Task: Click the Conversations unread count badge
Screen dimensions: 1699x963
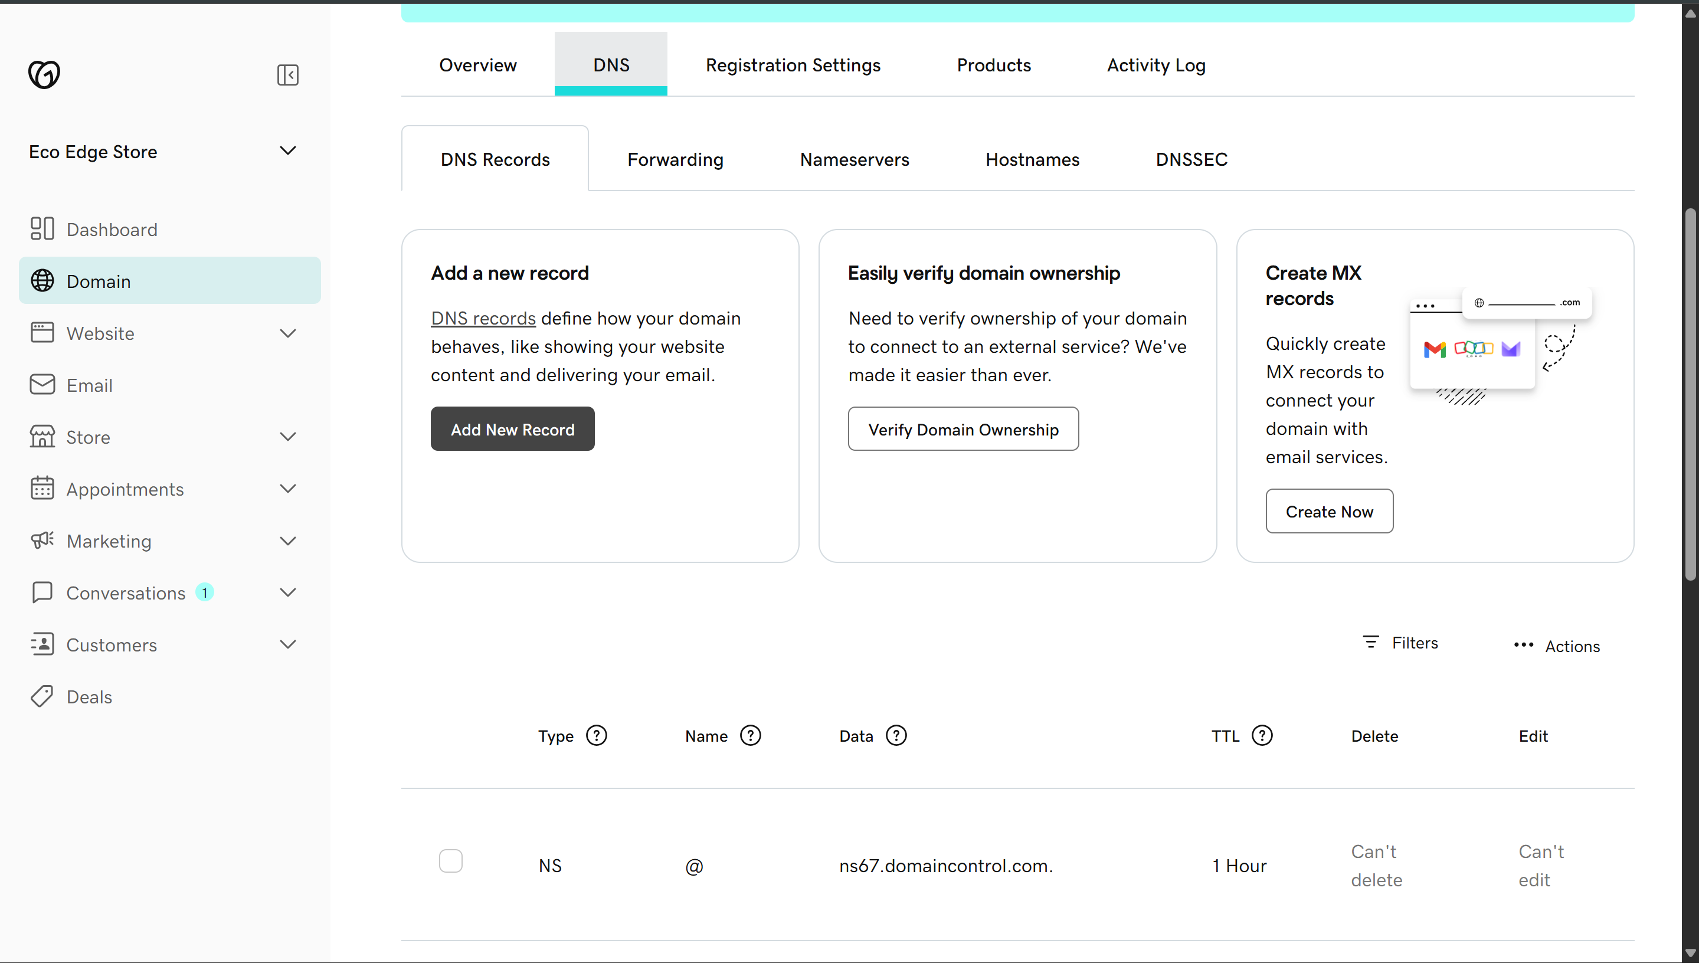Action: [x=204, y=592]
